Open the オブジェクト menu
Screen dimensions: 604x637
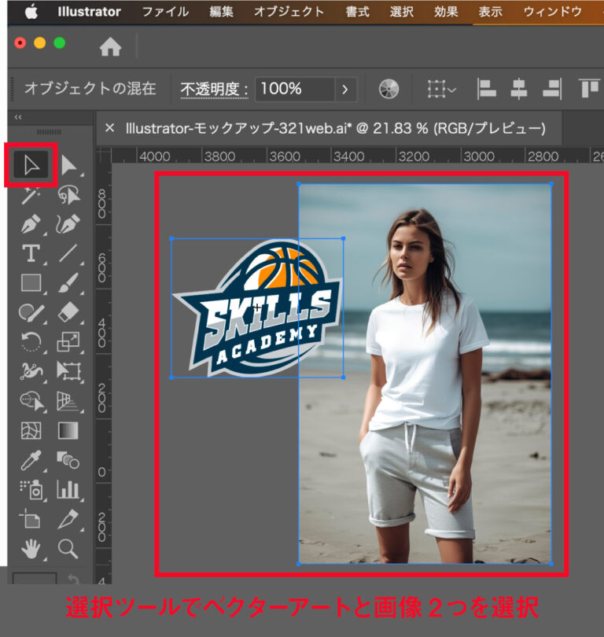pos(289,12)
